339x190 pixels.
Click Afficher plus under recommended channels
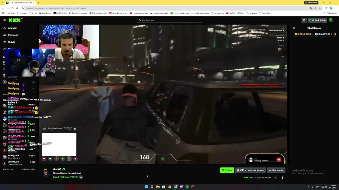[8, 169]
